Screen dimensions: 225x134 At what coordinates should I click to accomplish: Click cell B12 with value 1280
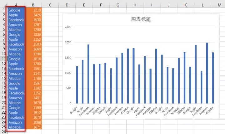[33, 64]
